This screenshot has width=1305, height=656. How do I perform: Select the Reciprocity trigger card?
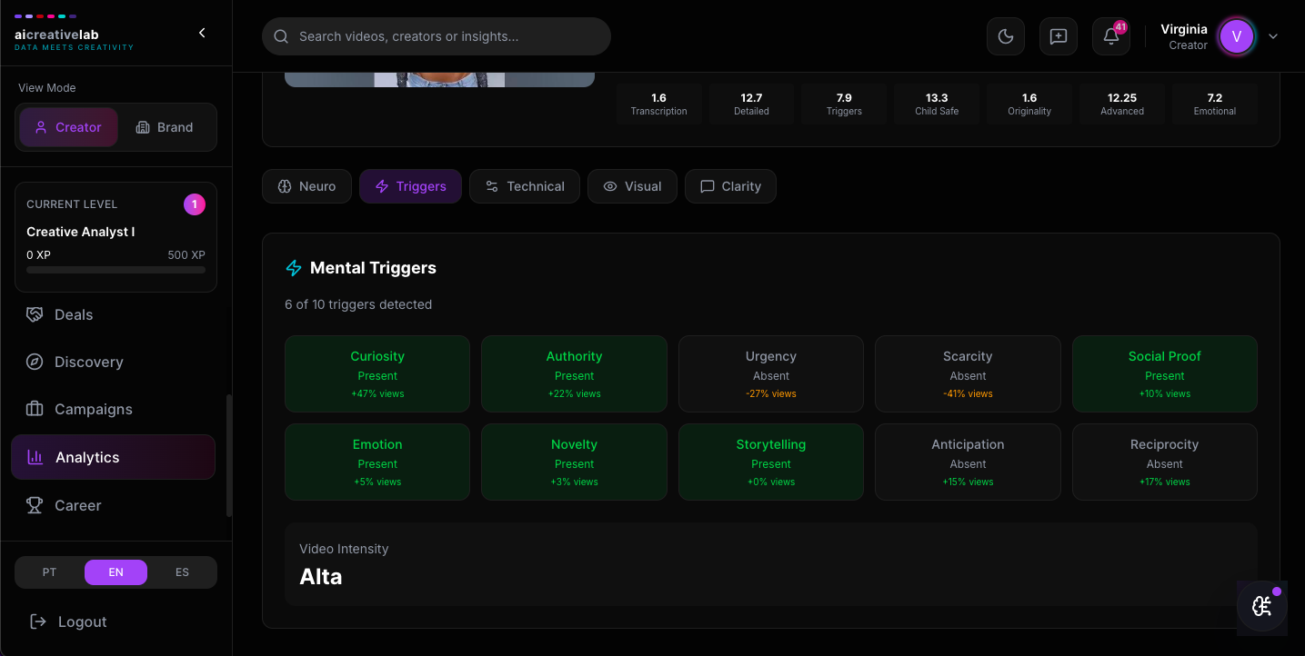tap(1165, 462)
